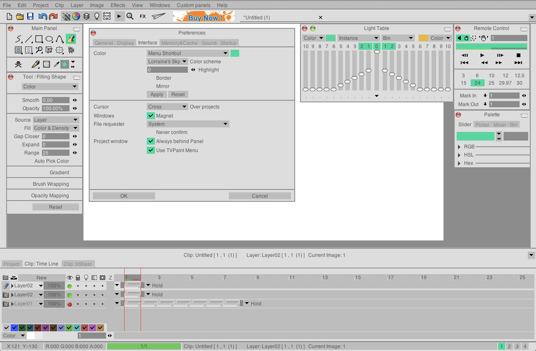Switch to the Clip: XSheet tab
Screen dimensions: 536x351
[x=78, y=264]
